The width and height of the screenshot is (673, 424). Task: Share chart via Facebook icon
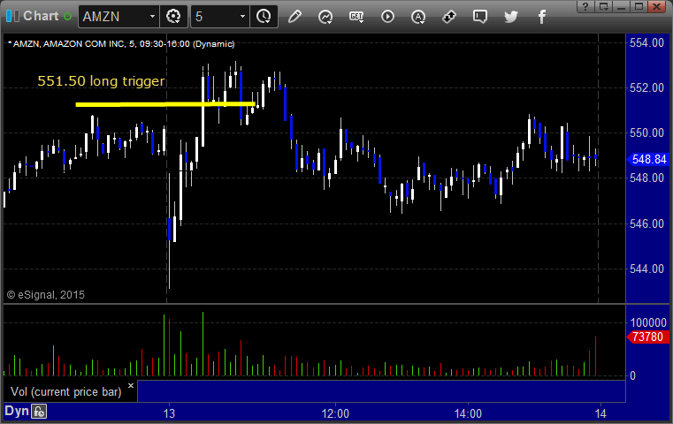(x=542, y=17)
